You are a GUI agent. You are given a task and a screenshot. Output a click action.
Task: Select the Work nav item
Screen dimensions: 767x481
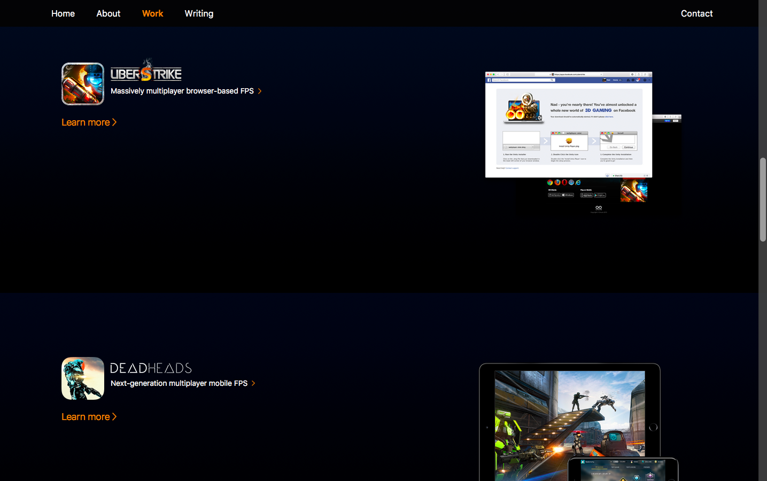[x=152, y=13]
